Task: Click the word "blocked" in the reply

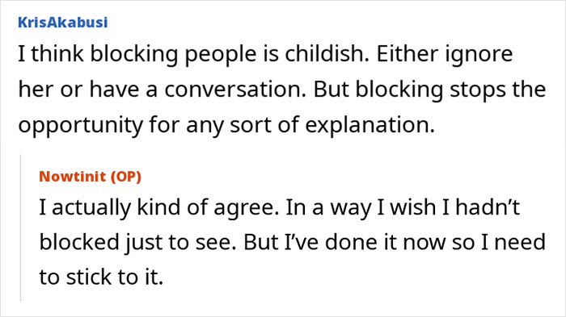Action: click(x=79, y=242)
